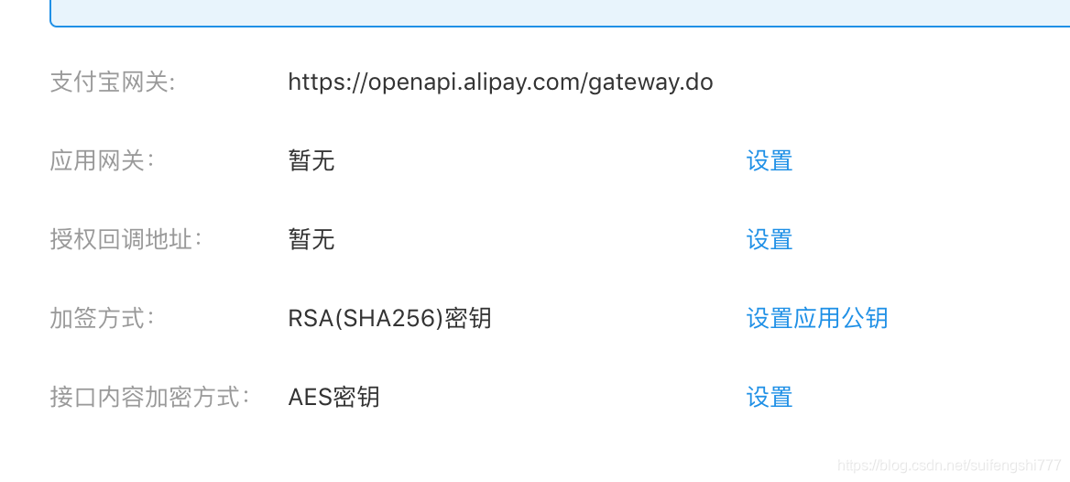Click the 设置应用公钥 link
This screenshot has height=482, width=1070.
click(x=817, y=318)
